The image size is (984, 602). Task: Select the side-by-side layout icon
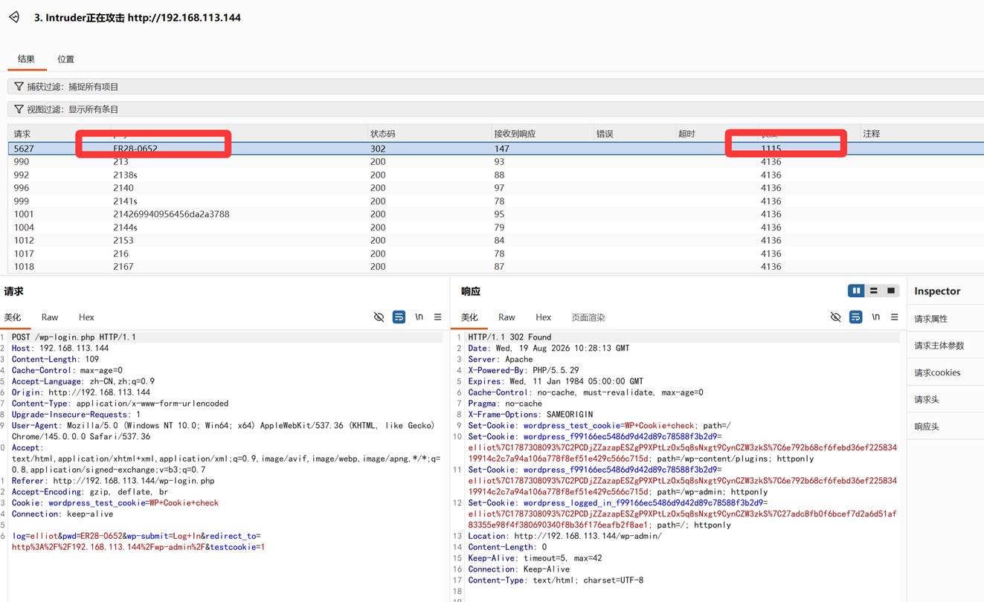(x=857, y=291)
